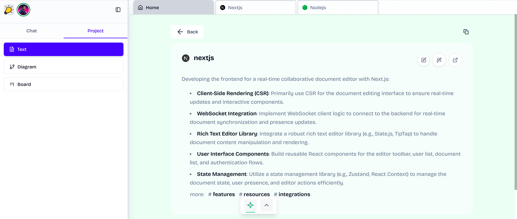Click the Text document icon

click(x=12, y=49)
